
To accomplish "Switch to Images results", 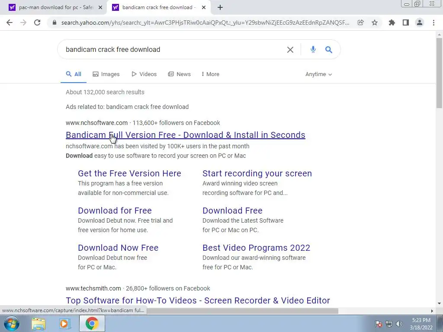I will (x=106, y=74).
